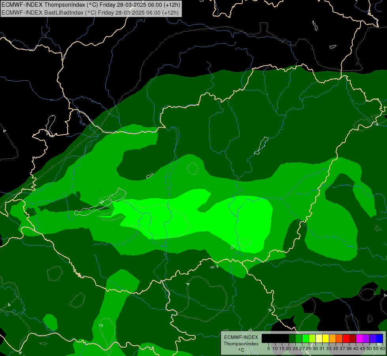This screenshot has width=387, height=356.
Task: Select the orange 33-35 legend swatch
Action: 332,338
